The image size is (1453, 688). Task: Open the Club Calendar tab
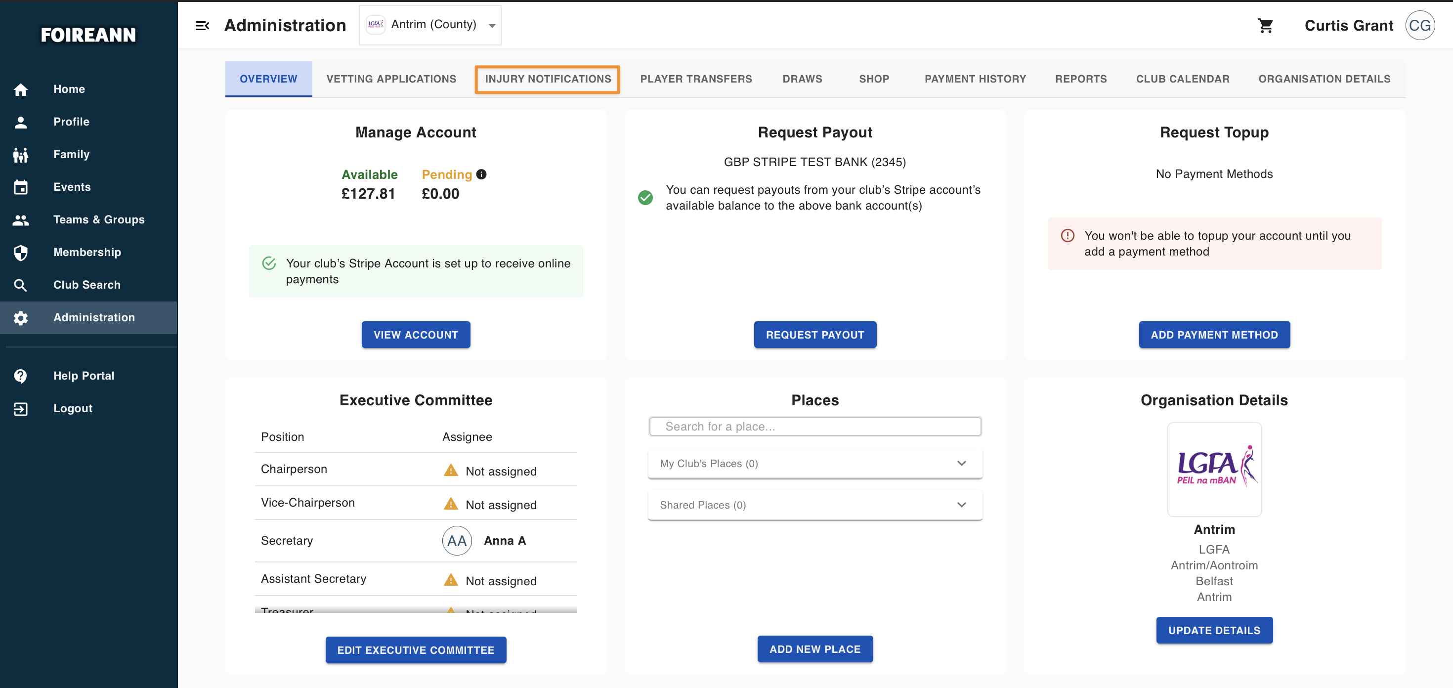[x=1183, y=79]
